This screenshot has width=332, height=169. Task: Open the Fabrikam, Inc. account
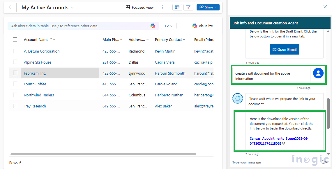point(35,73)
